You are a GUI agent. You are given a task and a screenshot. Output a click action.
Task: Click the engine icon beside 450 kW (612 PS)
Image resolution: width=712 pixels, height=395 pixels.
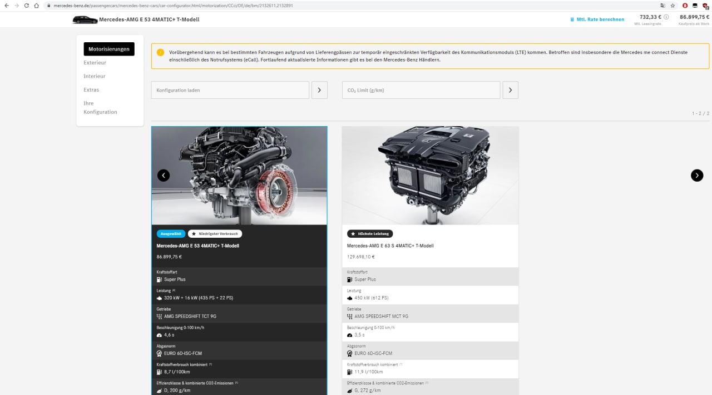[x=350, y=298]
